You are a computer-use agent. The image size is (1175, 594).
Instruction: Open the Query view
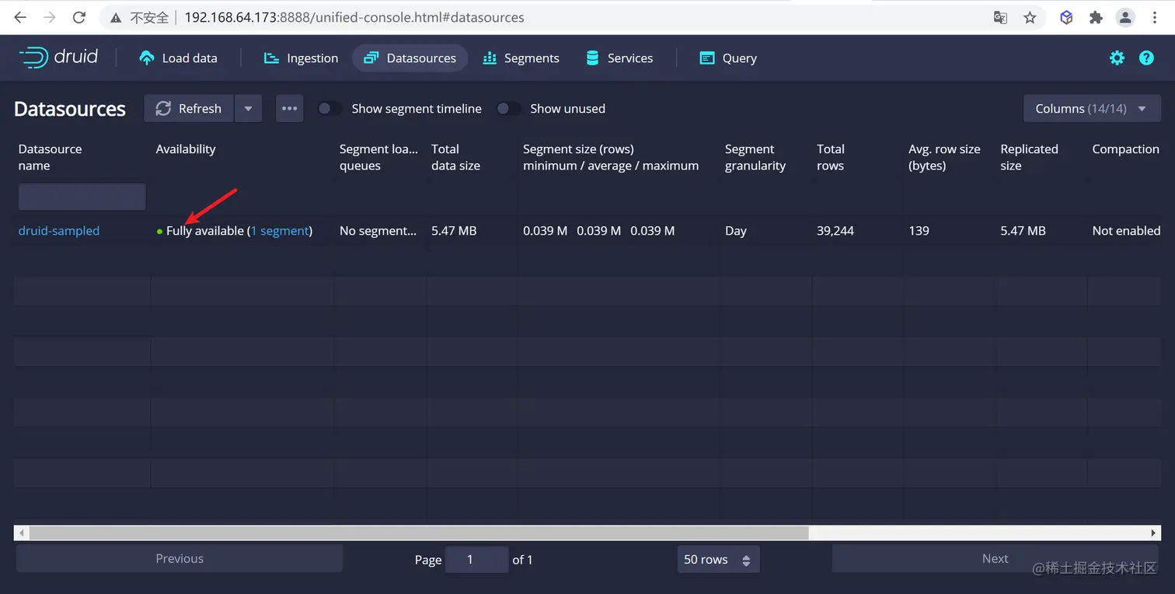(728, 58)
